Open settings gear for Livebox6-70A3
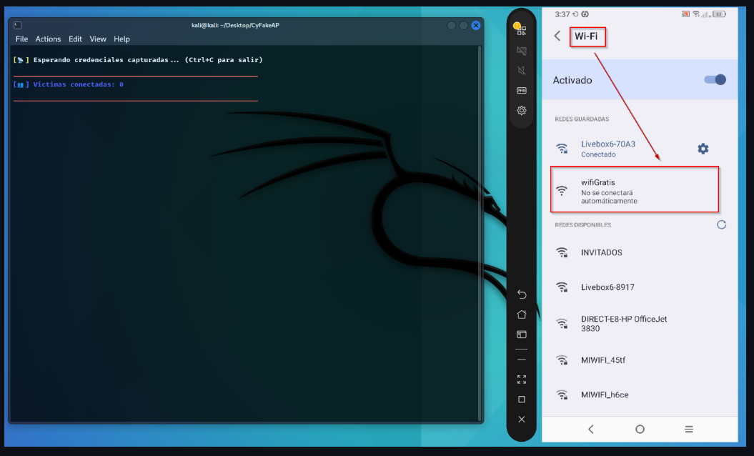Screen dimensions: 754x456 coord(703,149)
